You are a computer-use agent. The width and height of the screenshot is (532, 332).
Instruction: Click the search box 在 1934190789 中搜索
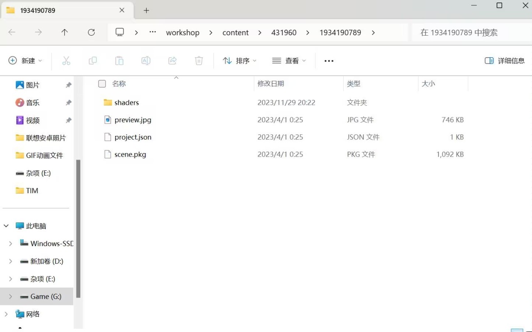[472, 32]
